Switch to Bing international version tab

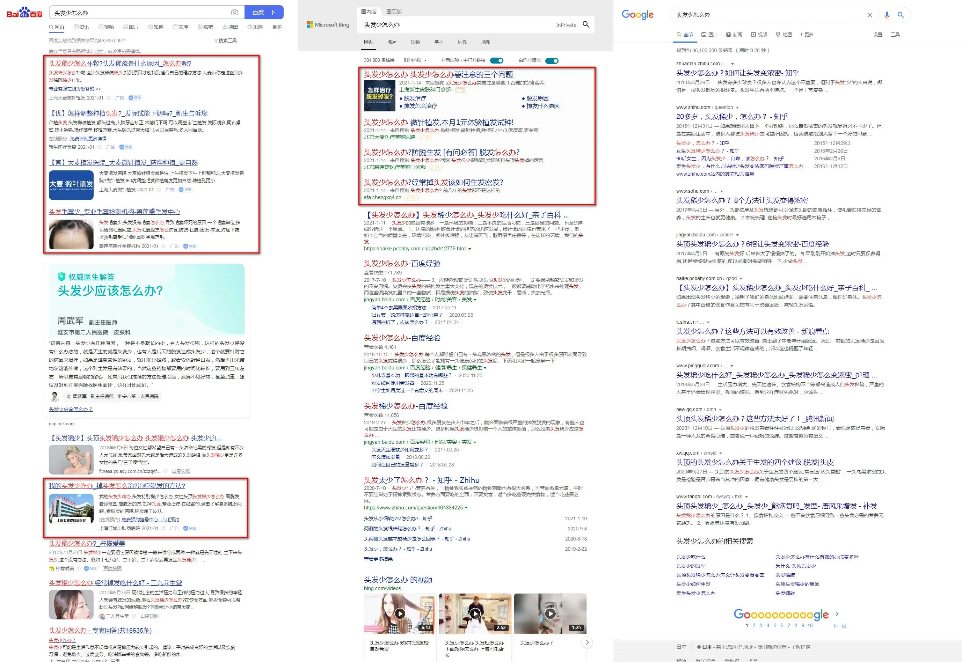[393, 12]
